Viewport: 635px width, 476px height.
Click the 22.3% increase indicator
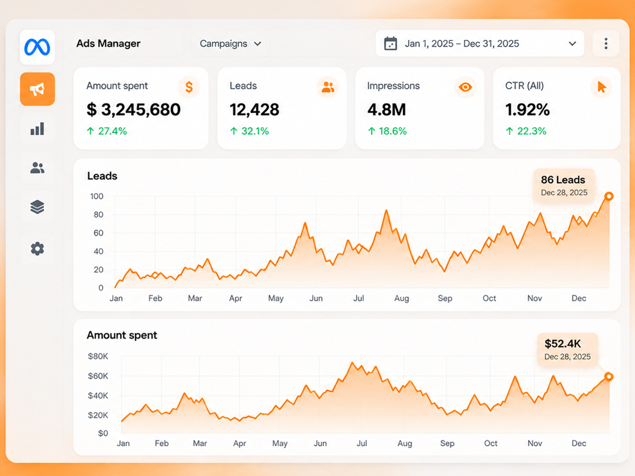coord(526,131)
